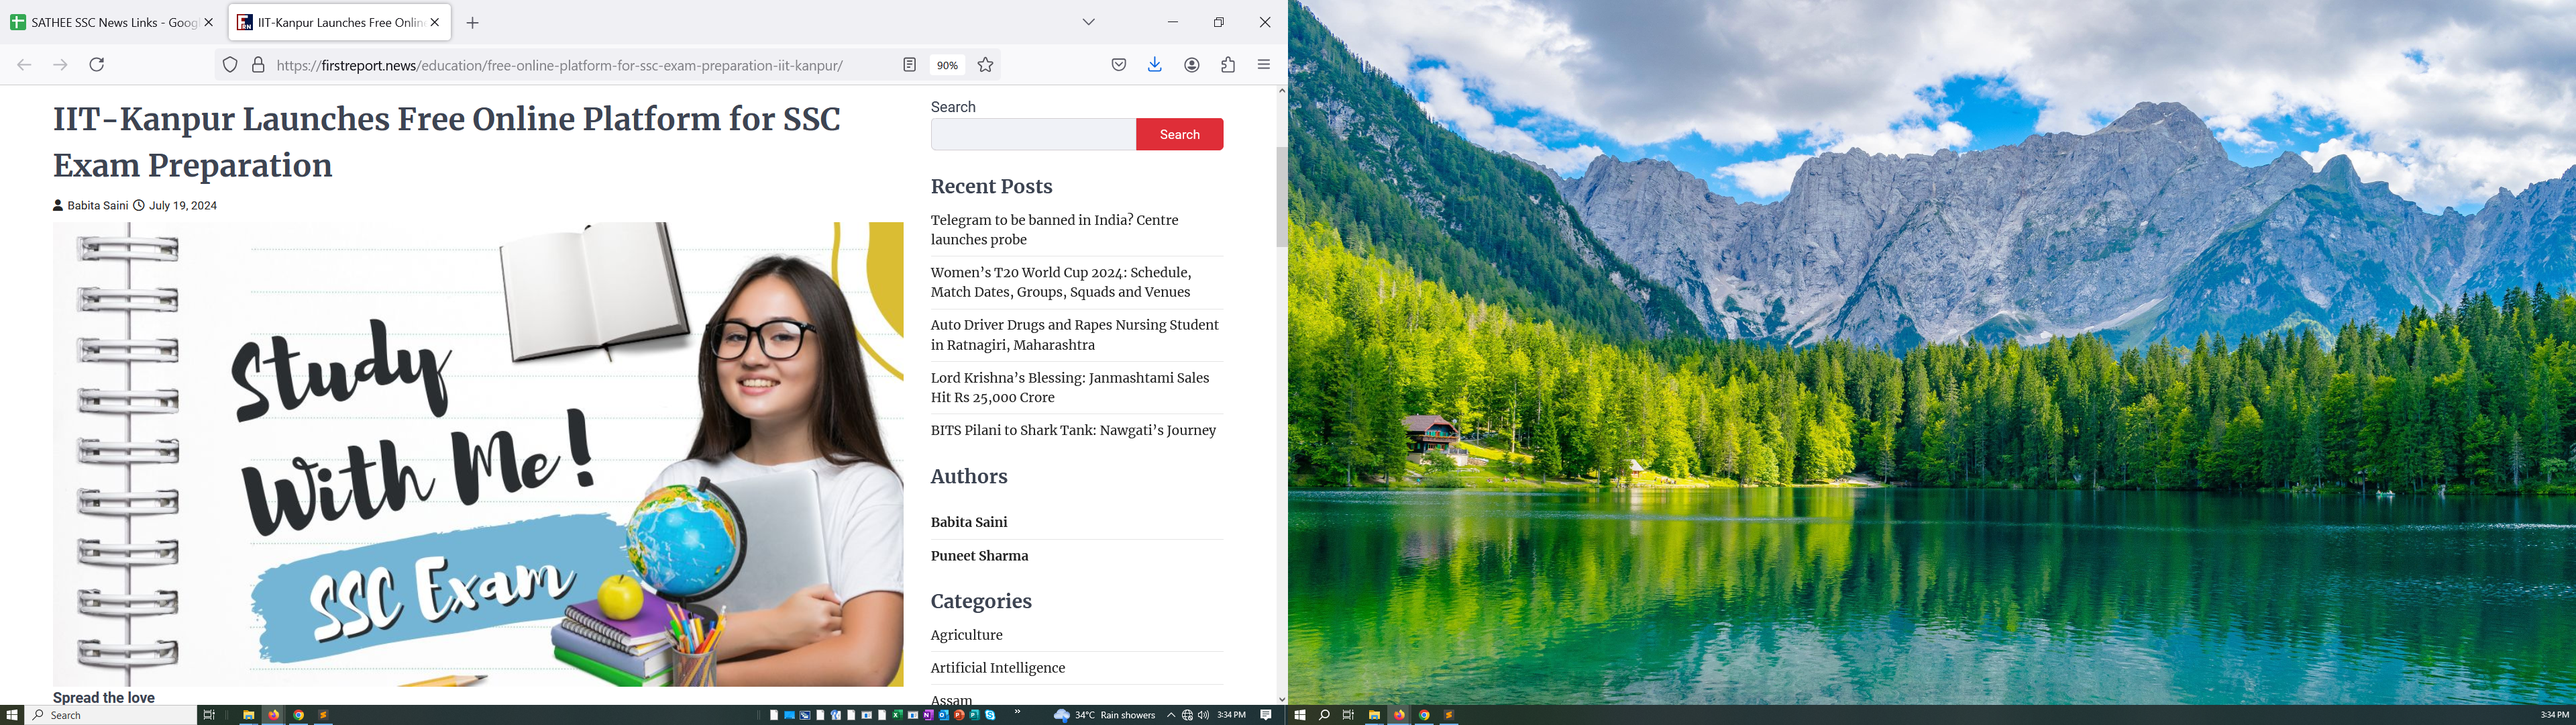Open Start menu on taskbar with search box
The image size is (2576, 725).
(x=12, y=715)
